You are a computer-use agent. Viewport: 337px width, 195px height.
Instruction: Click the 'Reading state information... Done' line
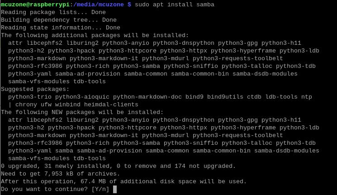pyautogui.click(x=61, y=28)
